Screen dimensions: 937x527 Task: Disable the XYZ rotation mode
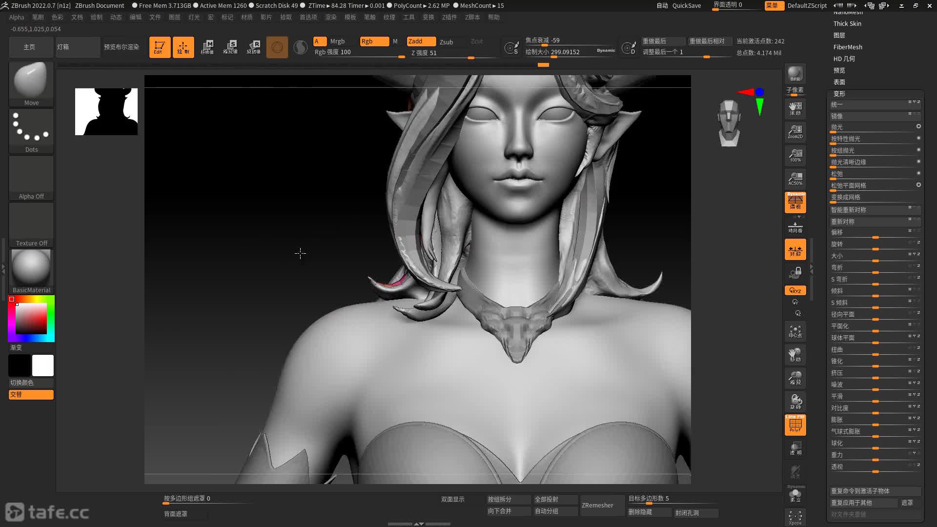coord(795,290)
